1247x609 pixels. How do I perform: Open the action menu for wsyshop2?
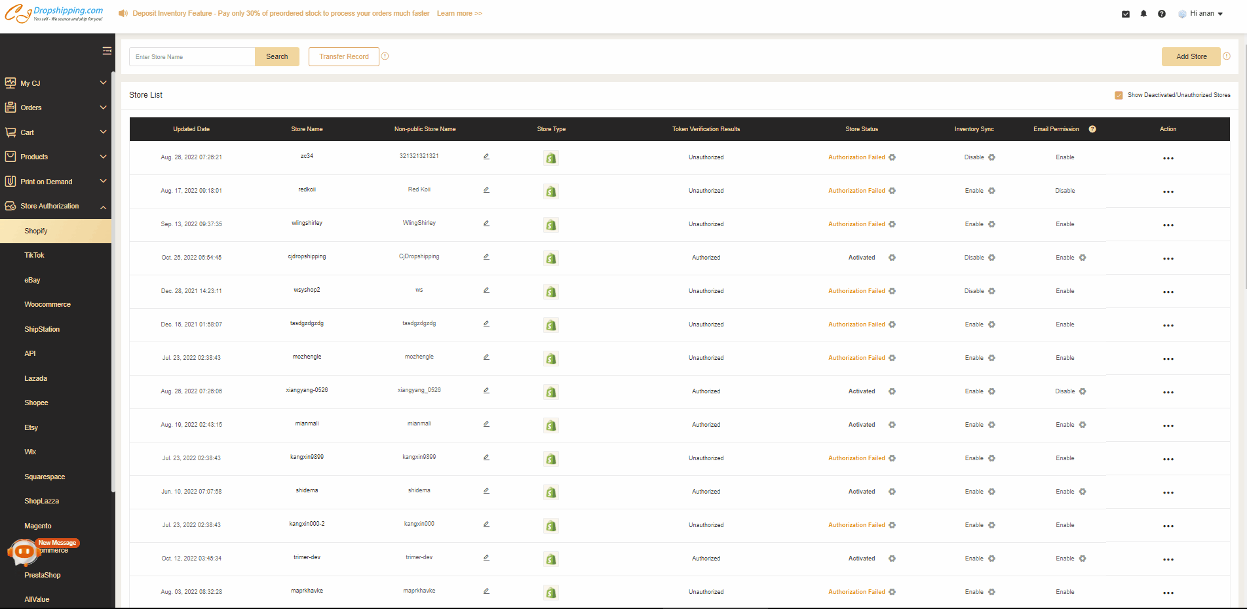coord(1168,292)
